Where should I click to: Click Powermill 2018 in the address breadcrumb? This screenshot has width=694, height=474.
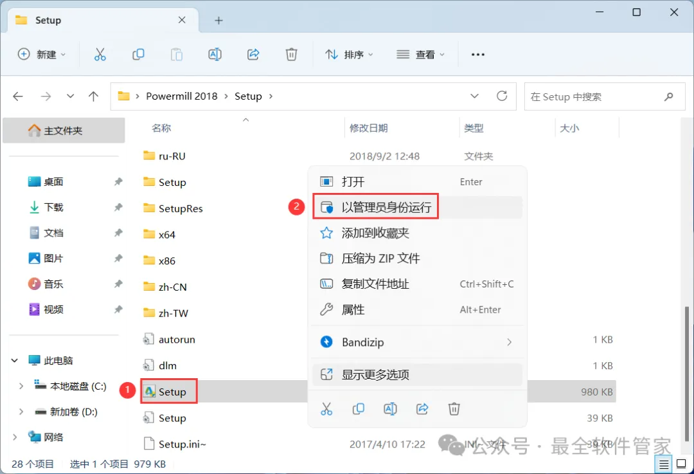(x=181, y=96)
